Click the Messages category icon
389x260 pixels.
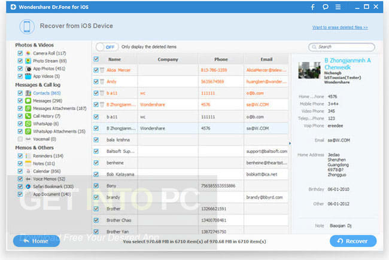pos(28,100)
